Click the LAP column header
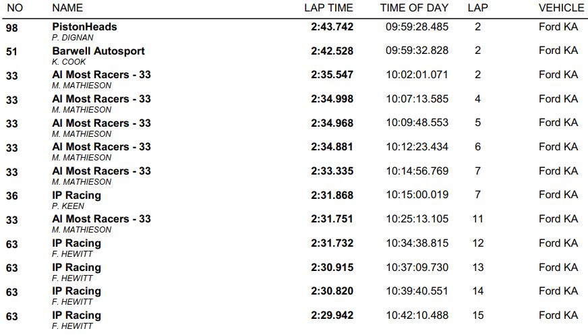588x335 pixels. [477, 8]
